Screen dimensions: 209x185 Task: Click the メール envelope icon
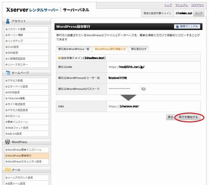point(8,170)
